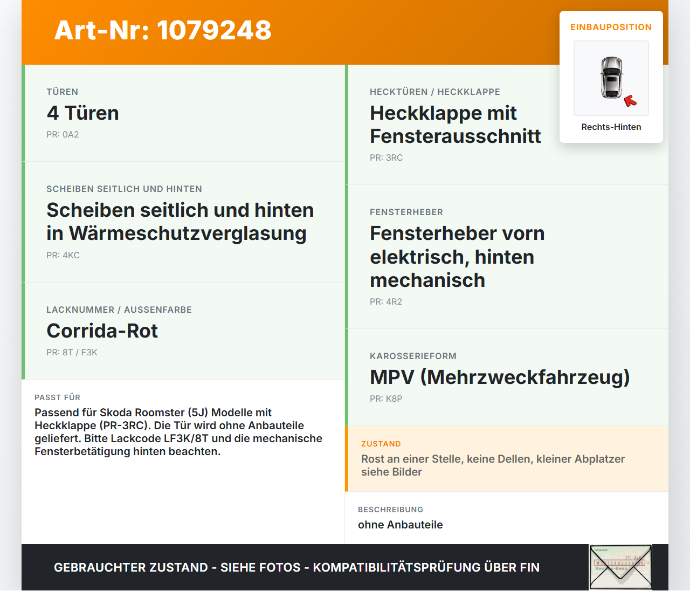Select 'Scheiben seitlich und hinten in Wärmeschutzverglasung' text
This screenshot has height=591, width=690.
[x=180, y=222]
